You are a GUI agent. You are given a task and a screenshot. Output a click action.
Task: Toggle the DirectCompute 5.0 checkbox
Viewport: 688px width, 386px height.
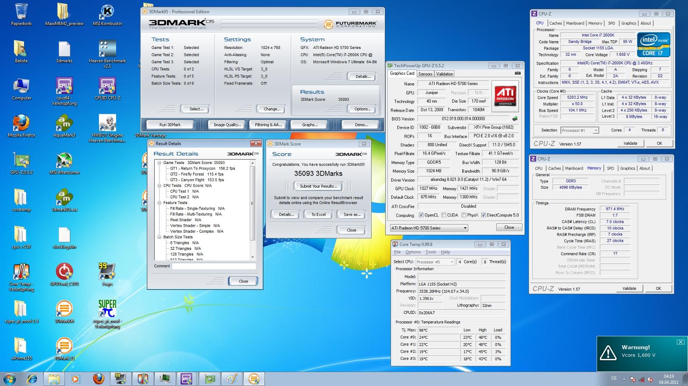click(483, 215)
